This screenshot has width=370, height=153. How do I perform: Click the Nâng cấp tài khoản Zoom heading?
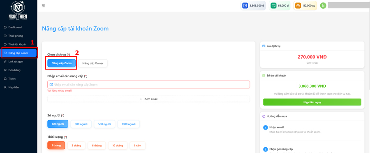(75, 28)
